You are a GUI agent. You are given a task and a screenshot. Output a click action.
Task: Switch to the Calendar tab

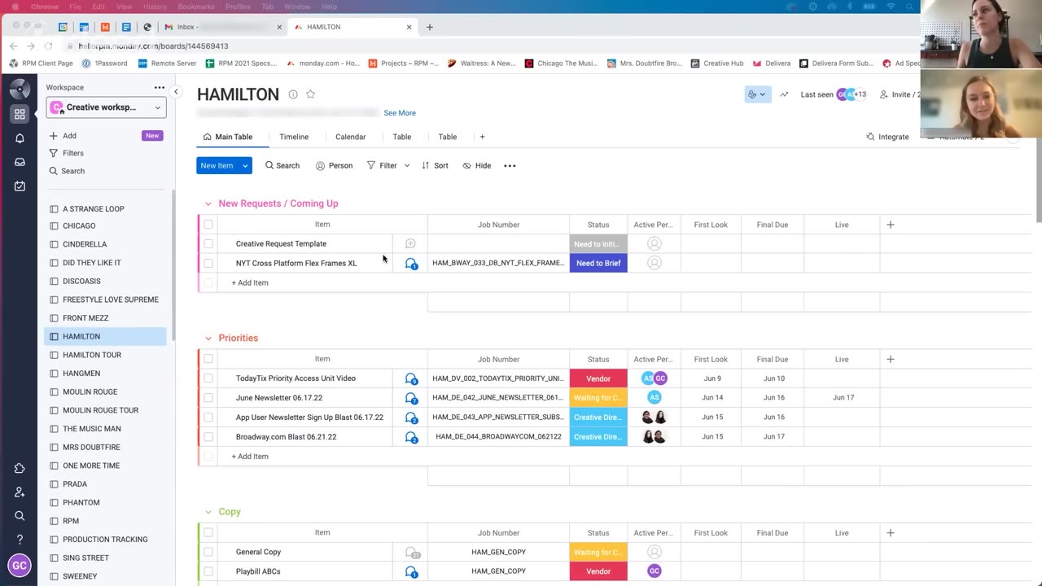tap(351, 137)
